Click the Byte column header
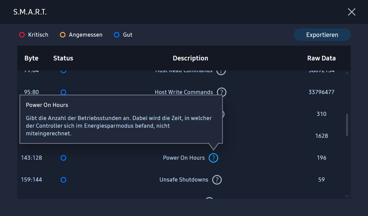This screenshot has width=368, height=216. click(31, 58)
